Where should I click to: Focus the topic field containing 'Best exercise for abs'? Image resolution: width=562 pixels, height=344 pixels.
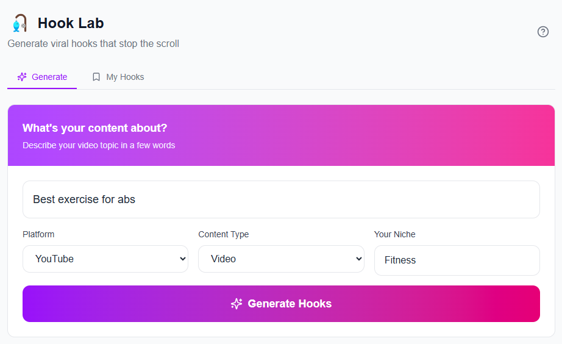point(280,199)
